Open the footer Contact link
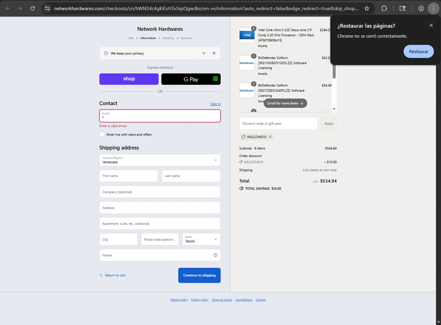 click(260, 300)
